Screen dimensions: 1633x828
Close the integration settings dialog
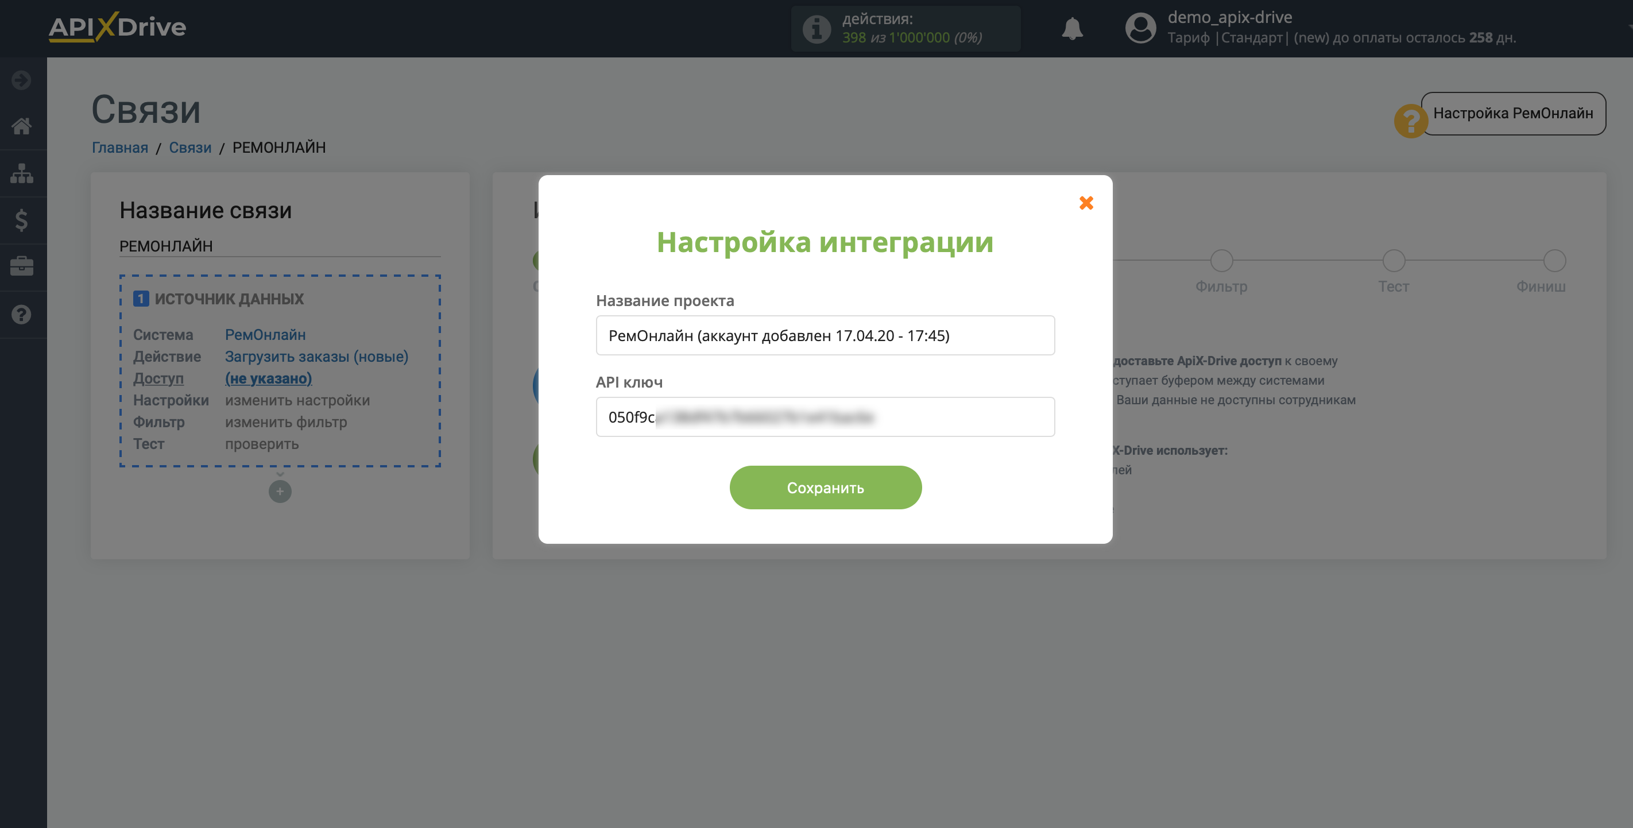1086,203
